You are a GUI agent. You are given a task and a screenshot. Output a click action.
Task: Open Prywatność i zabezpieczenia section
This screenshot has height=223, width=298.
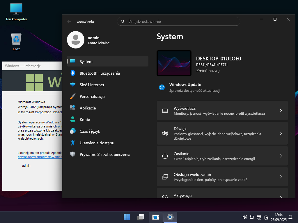tap(105, 154)
